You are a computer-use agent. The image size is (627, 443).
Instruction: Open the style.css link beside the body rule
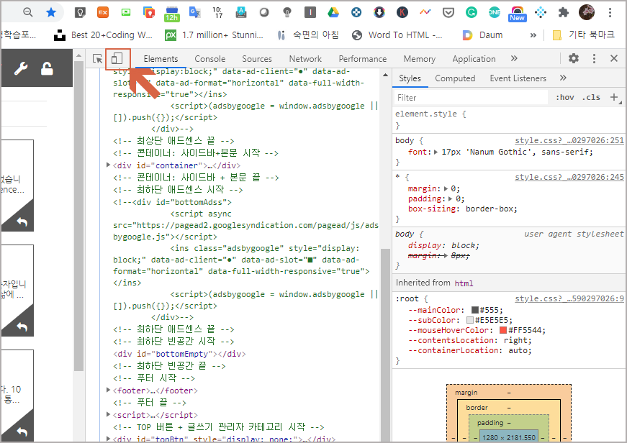[569, 140]
